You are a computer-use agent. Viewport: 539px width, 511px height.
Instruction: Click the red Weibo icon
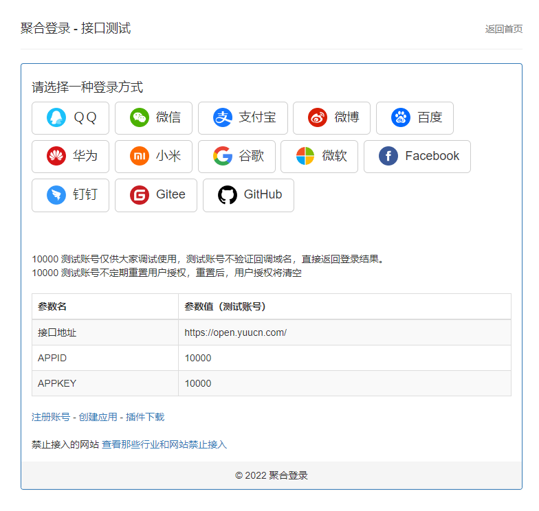click(318, 117)
